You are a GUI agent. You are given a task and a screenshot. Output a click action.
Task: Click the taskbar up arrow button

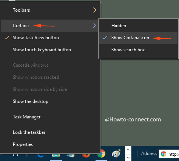click(x=128, y=150)
